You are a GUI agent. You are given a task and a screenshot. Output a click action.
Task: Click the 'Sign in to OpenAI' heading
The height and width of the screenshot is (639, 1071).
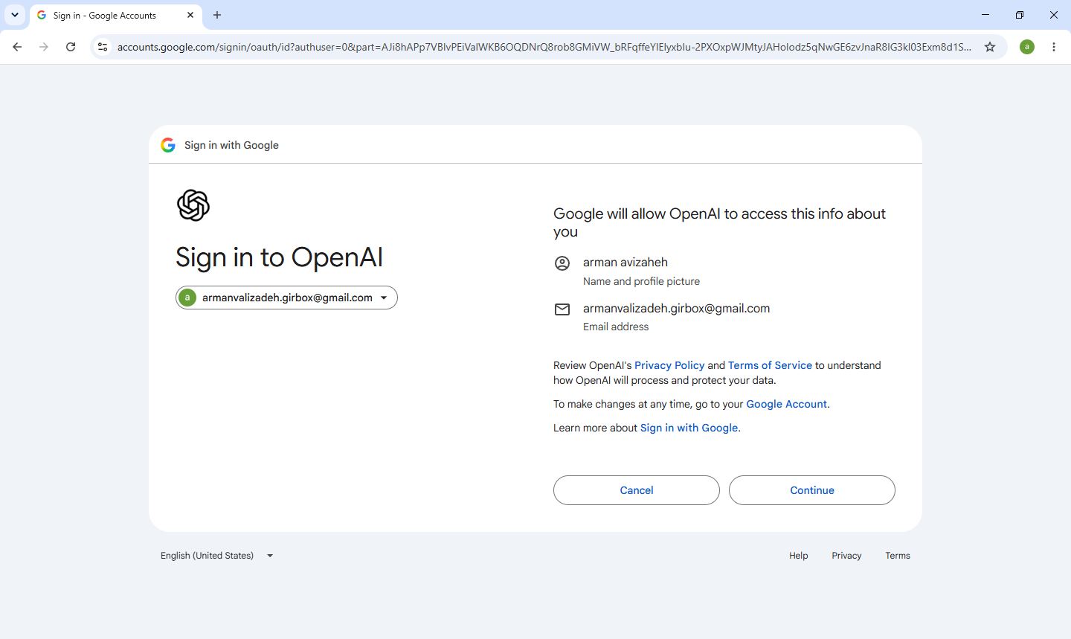pyautogui.click(x=279, y=257)
